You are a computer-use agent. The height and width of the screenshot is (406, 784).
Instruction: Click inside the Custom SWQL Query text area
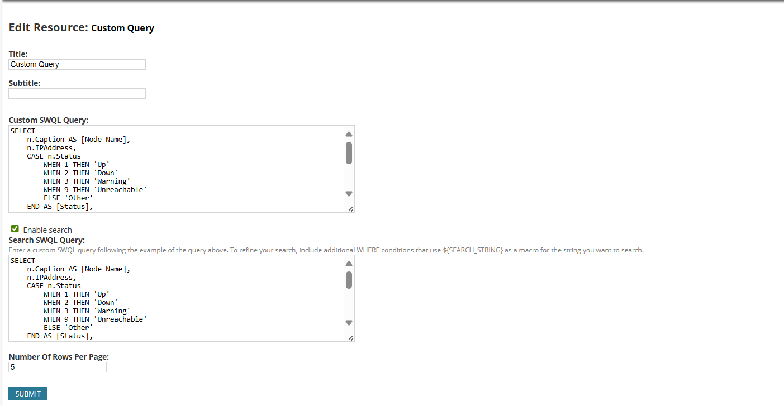pos(177,169)
